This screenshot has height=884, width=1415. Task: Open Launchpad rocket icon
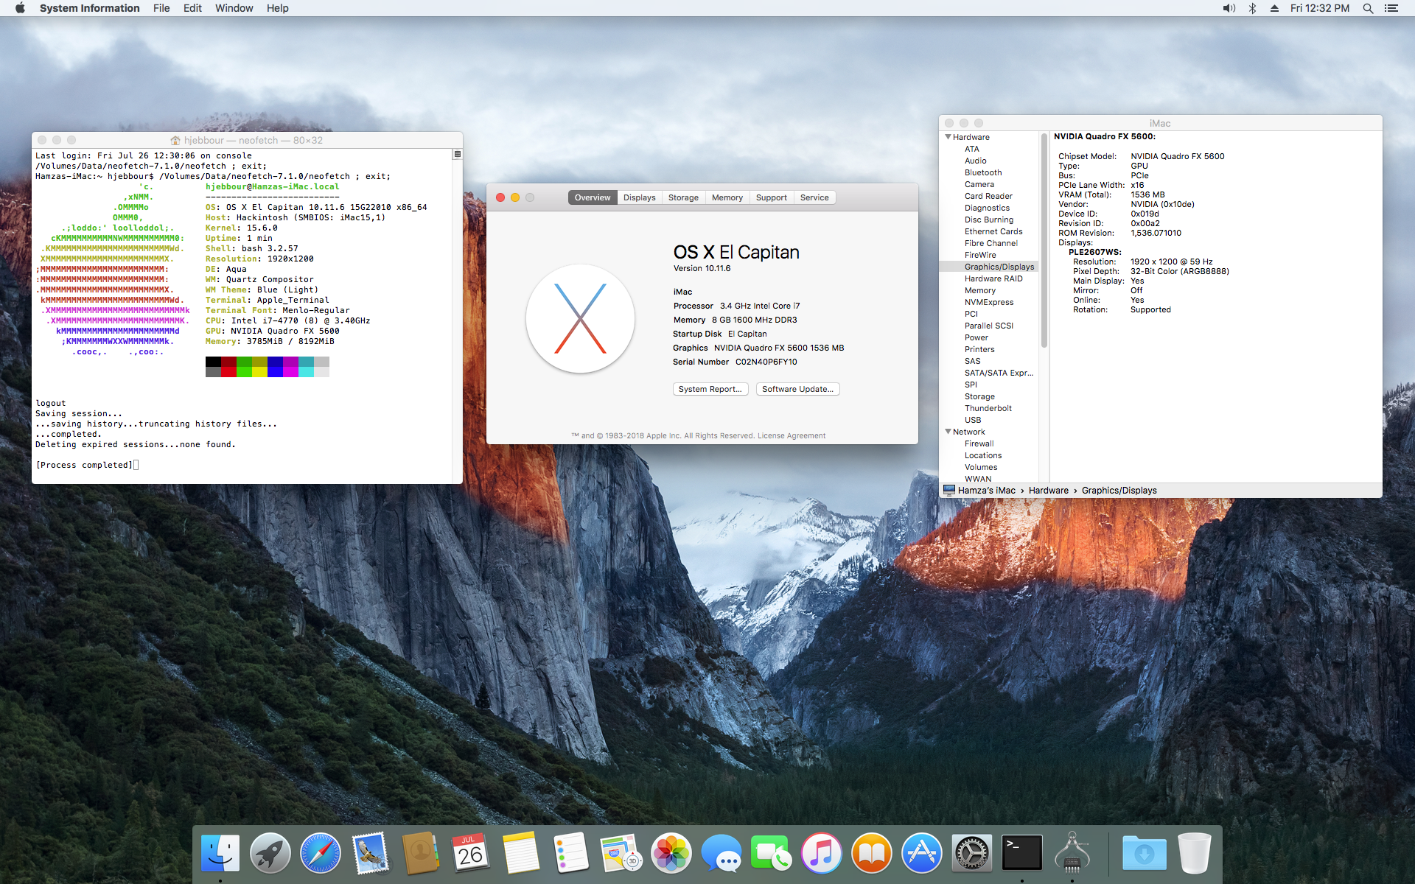point(270,853)
